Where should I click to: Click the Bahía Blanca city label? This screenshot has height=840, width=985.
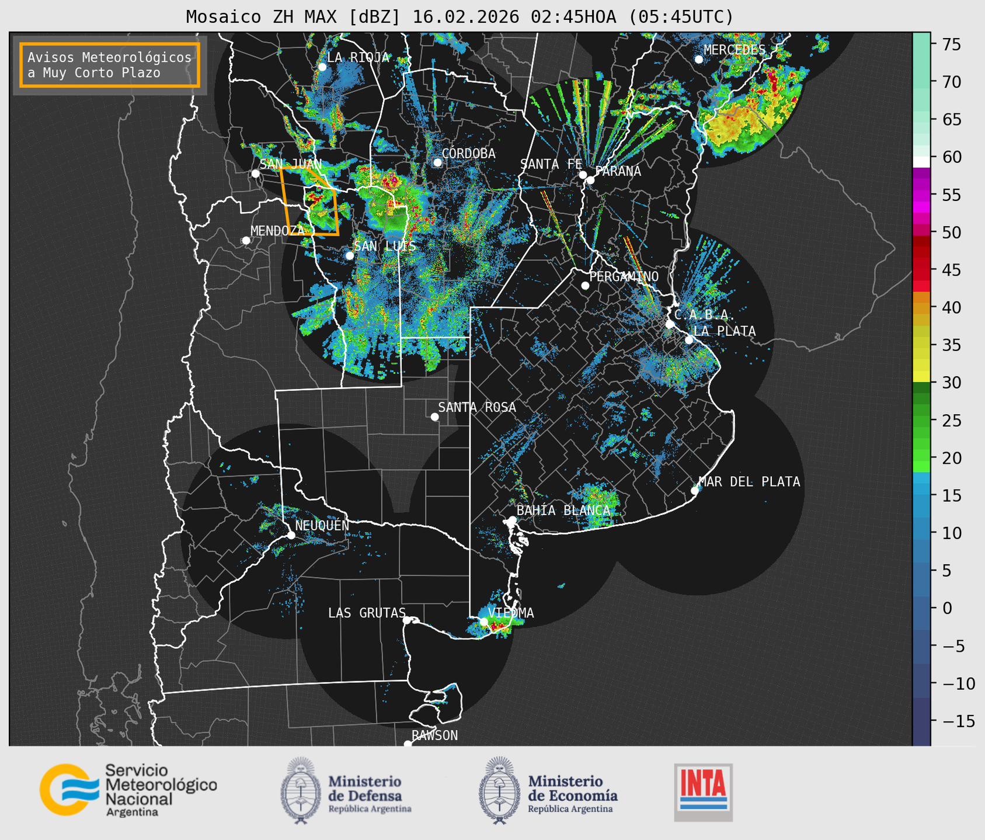[x=563, y=511]
